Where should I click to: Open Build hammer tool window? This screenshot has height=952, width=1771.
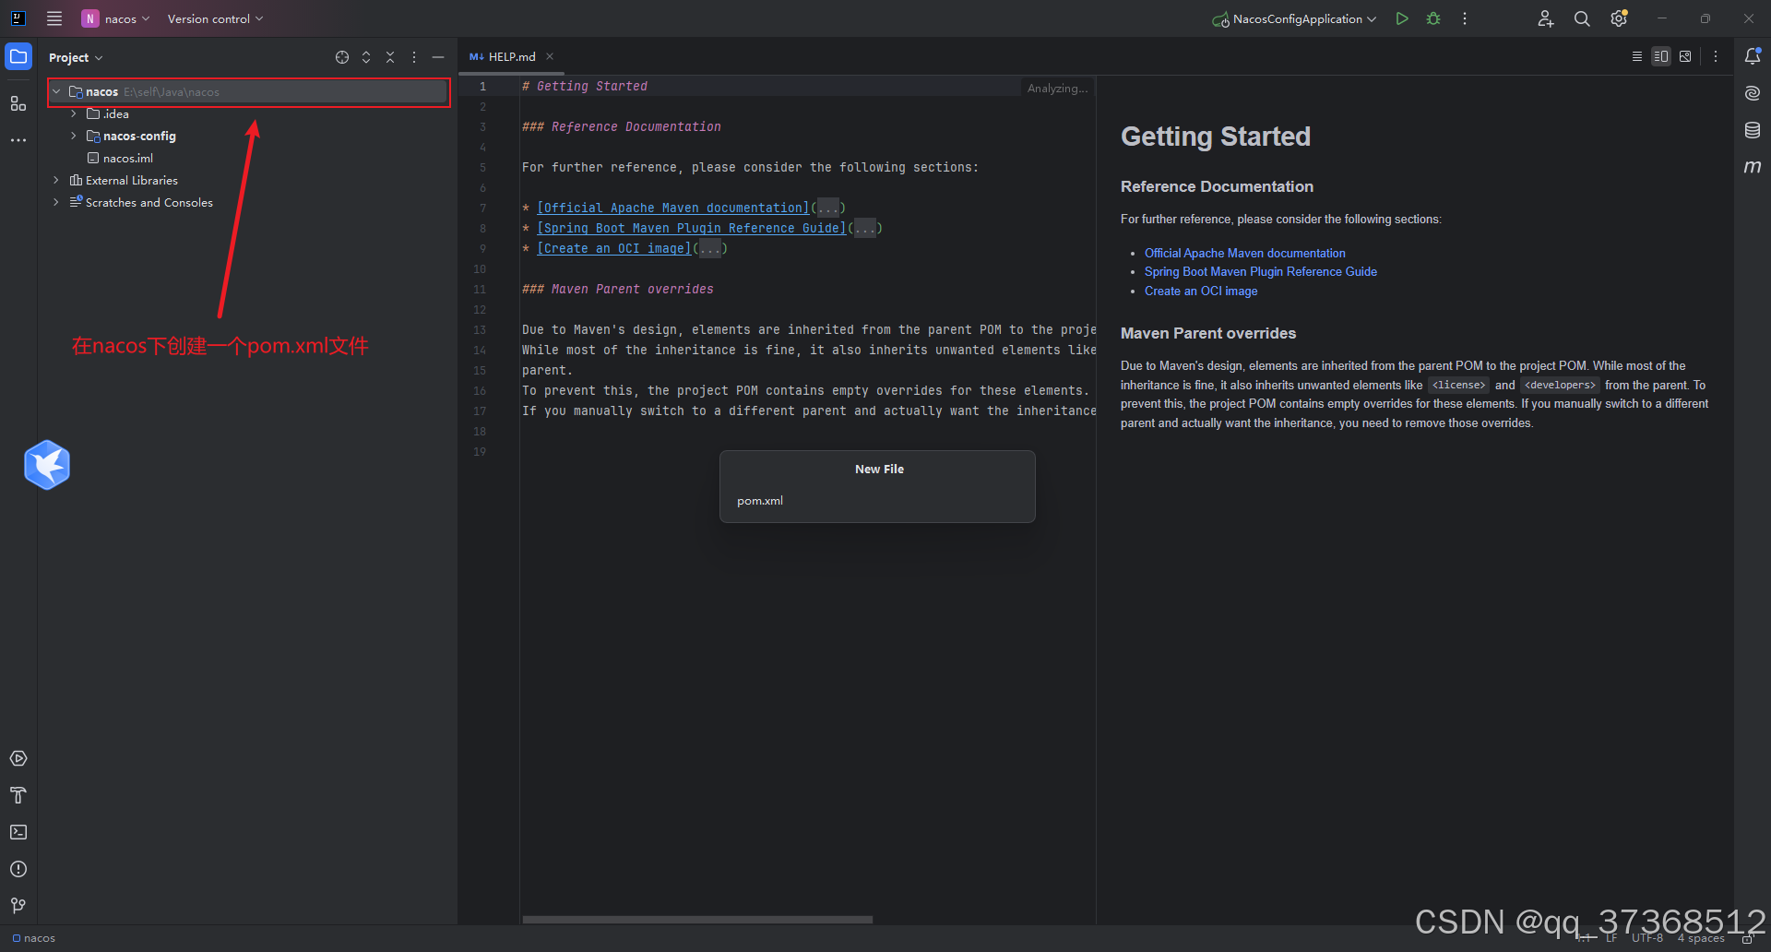point(18,795)
